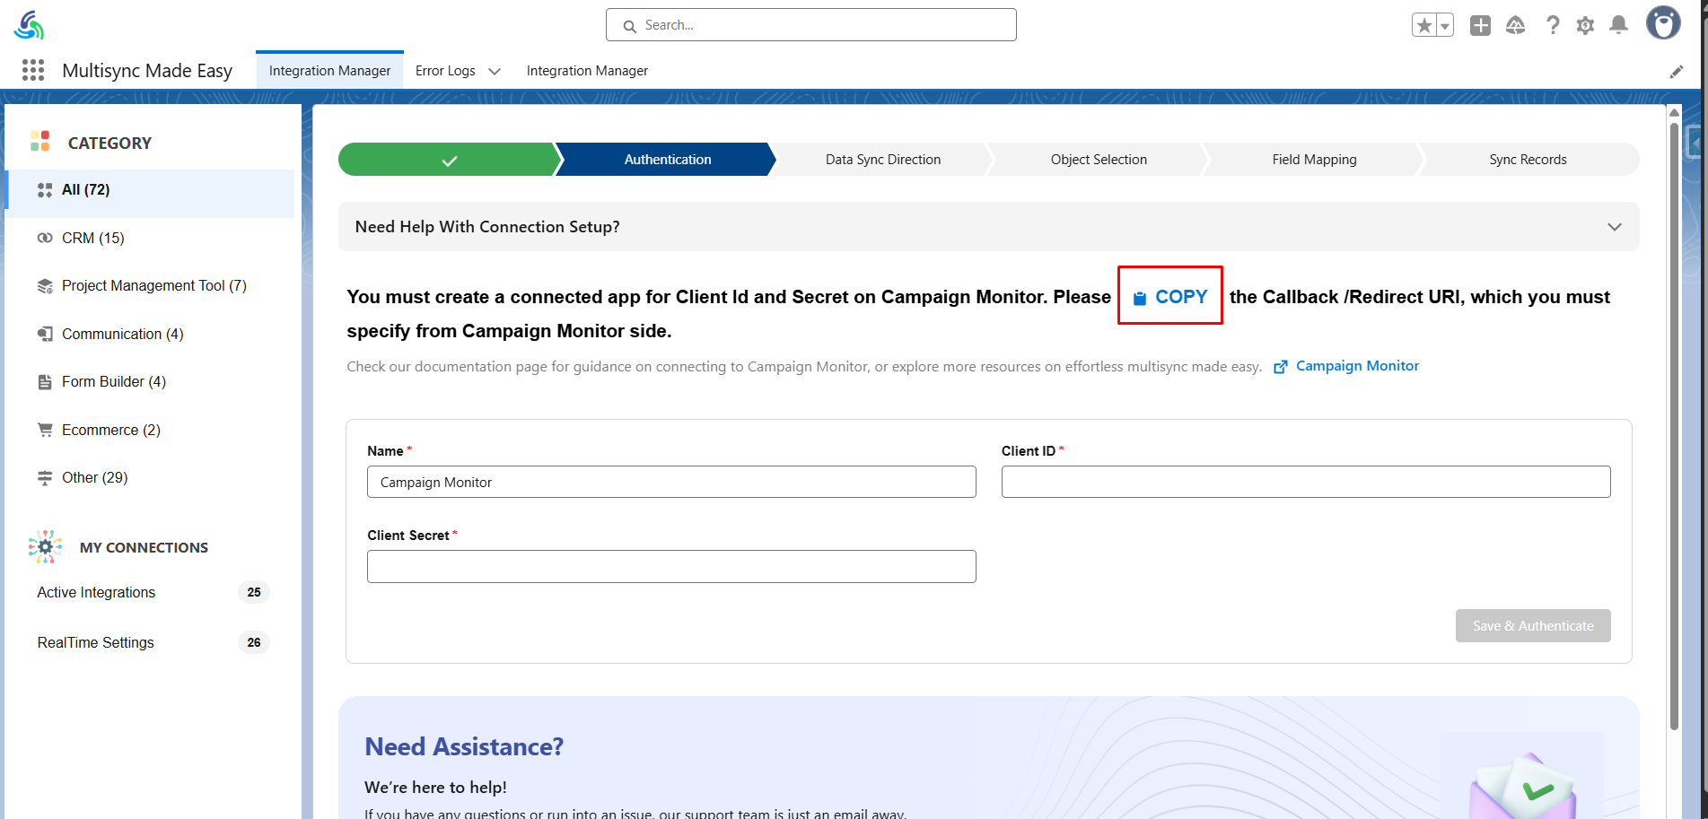Click the notifications bell icon

click(1618, 25)
